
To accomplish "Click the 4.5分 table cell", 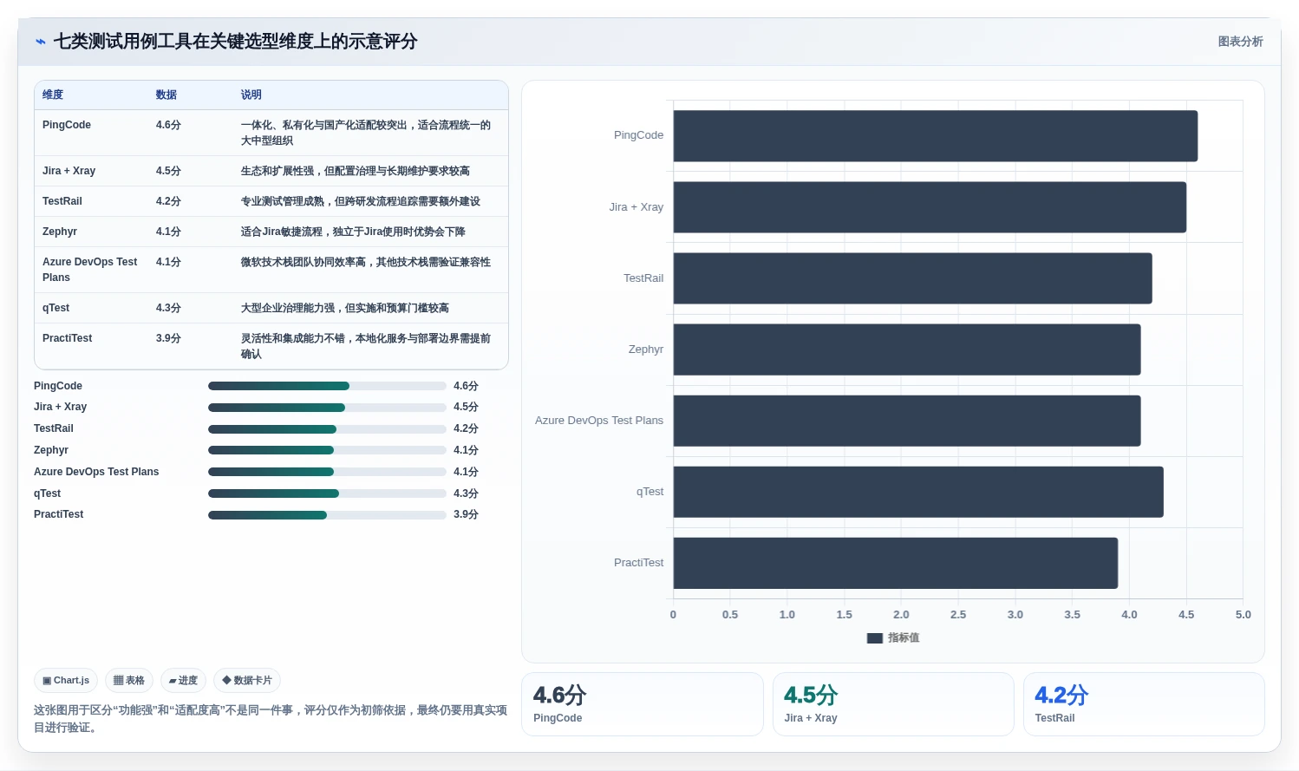I will coord(168,171).
